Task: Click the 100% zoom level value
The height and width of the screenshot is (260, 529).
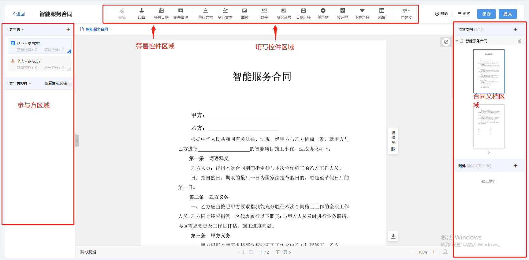Action: pyautogui.click(x=423, y=252)
